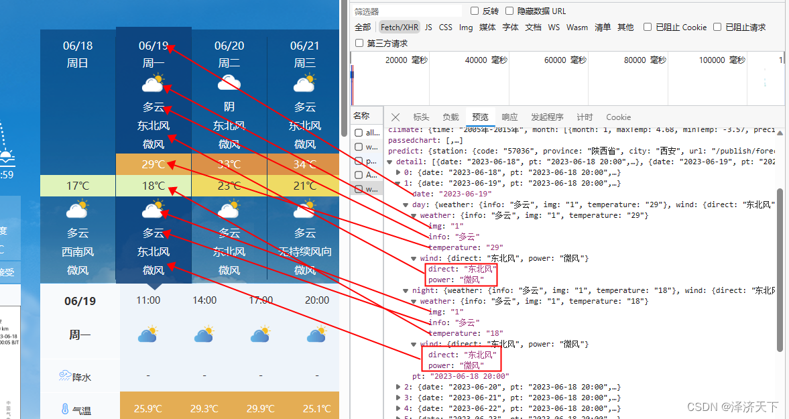The height and width of the screenshot is (419, 789).
Task: Click the 17:00 hourly weather icon
Action: click(261, 334)
